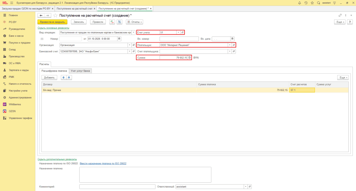
Task: Expand Плательщик dropdown
Action: tap(229, 45)
